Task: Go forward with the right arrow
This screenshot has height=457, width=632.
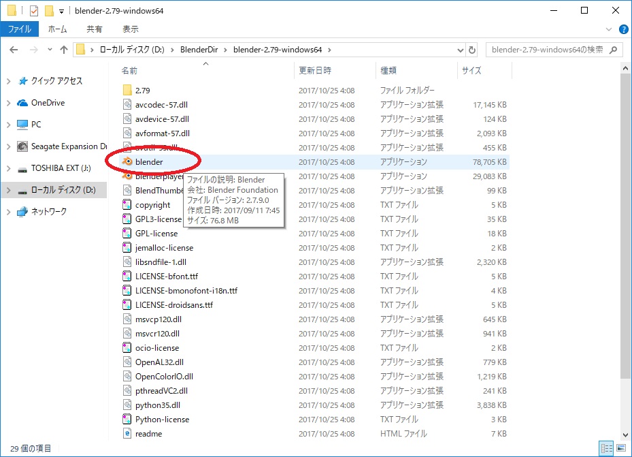Action: (34, 50)
